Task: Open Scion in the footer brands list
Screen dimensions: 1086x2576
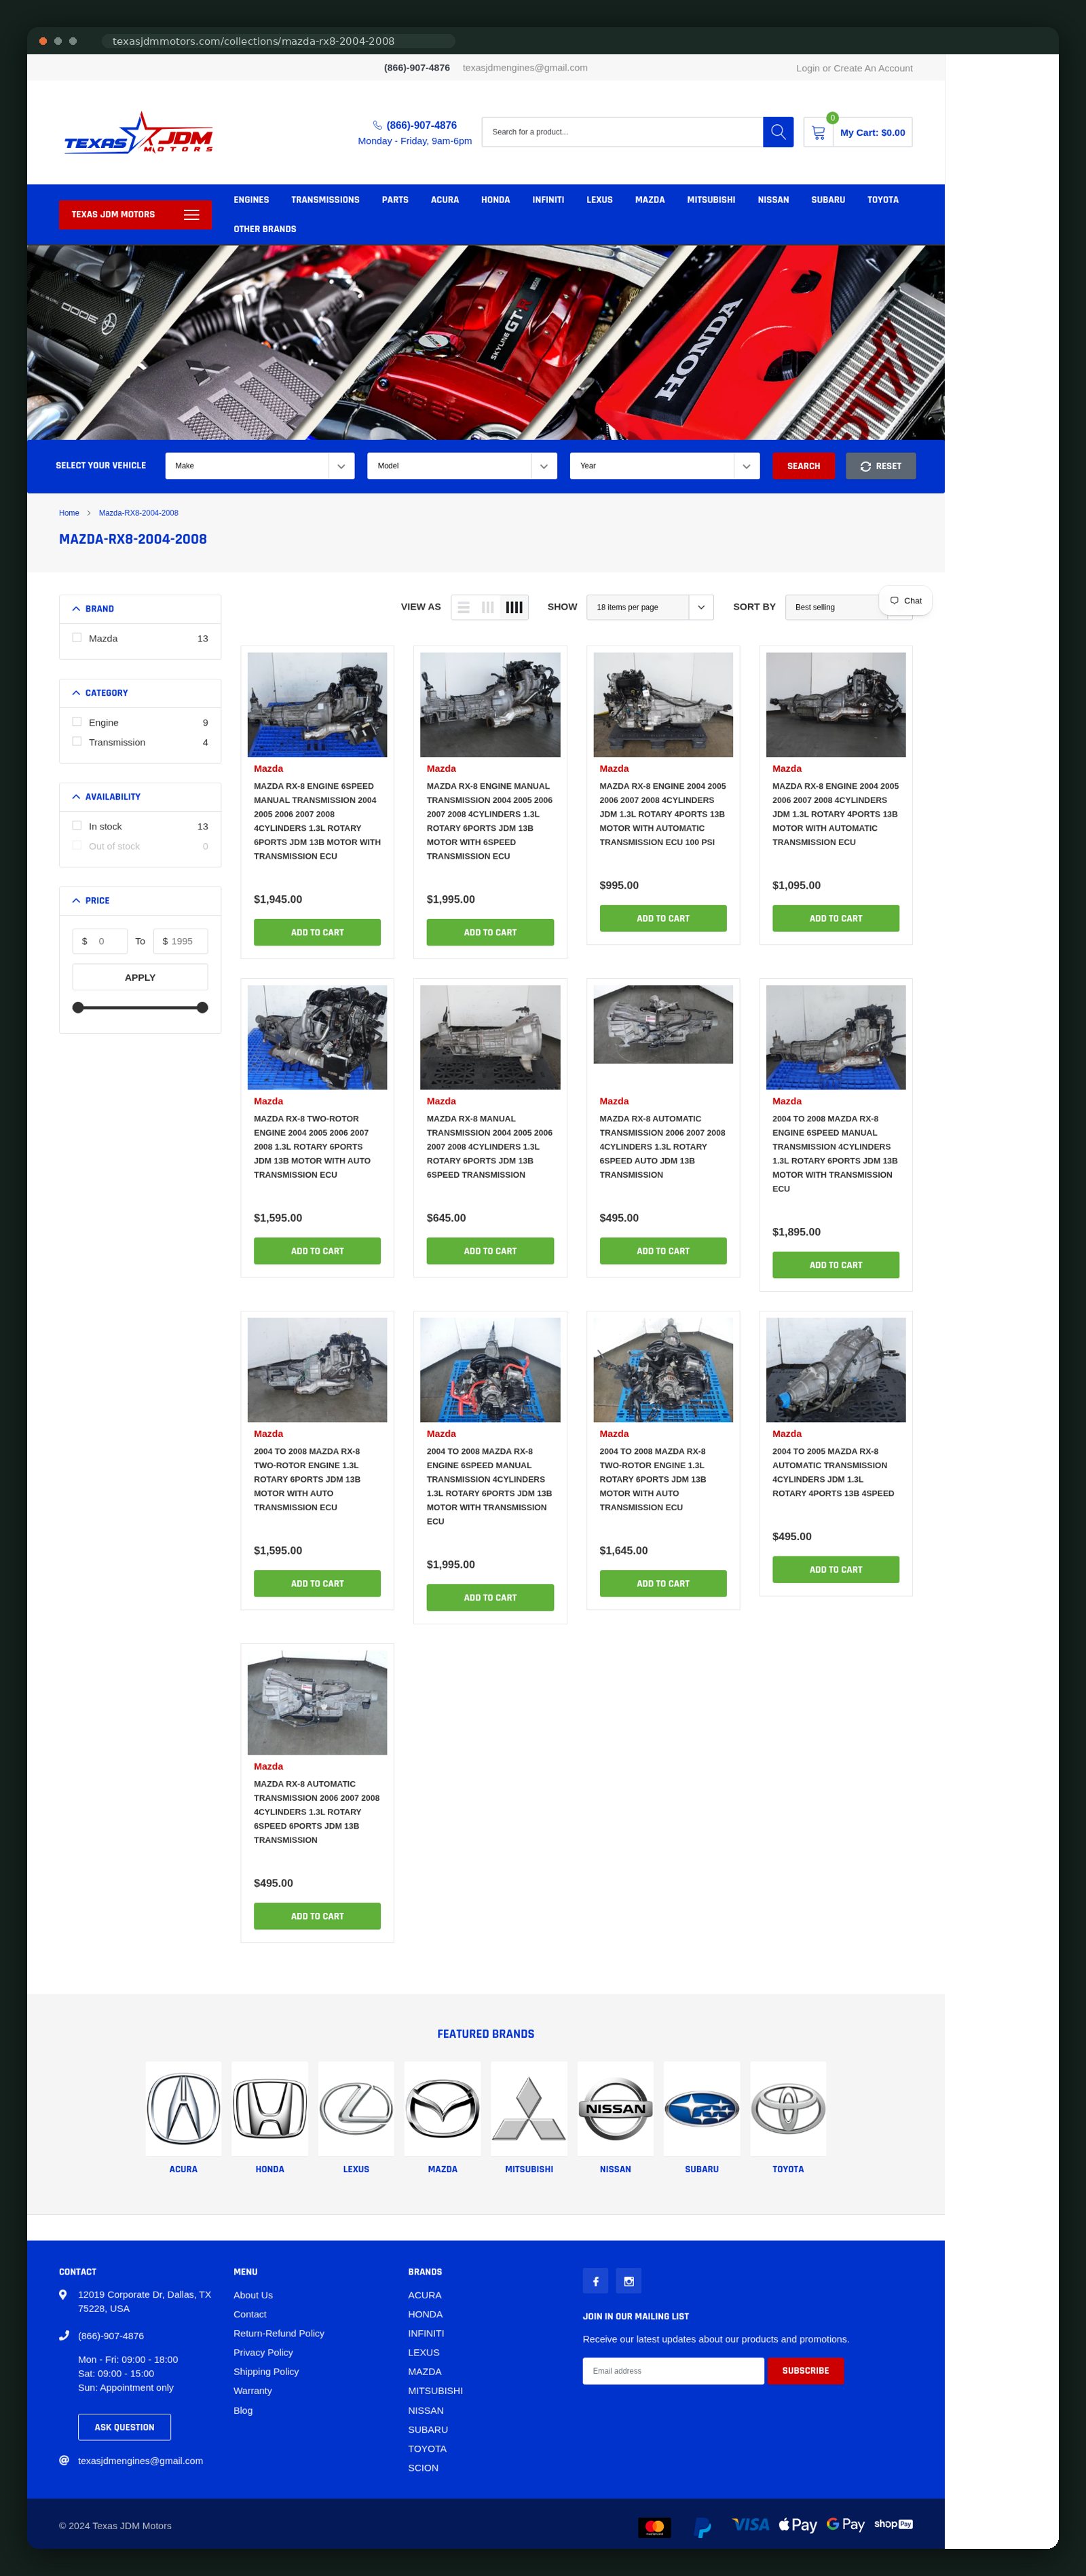Action: coord(423,2468)
